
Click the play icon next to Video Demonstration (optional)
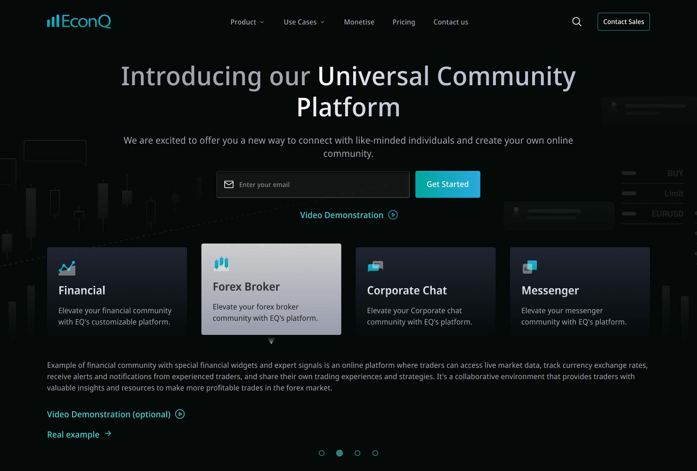tap(180, 414)
